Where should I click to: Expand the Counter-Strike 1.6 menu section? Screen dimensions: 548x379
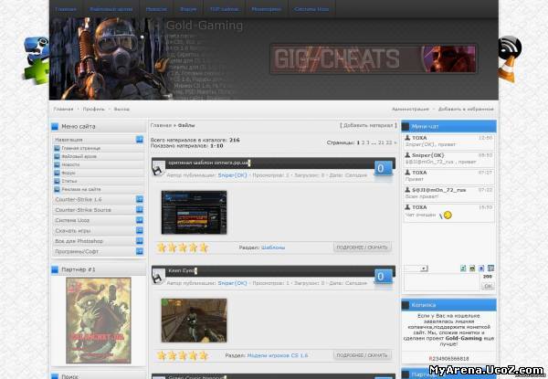pyautogui.click(x=140, y=199)
